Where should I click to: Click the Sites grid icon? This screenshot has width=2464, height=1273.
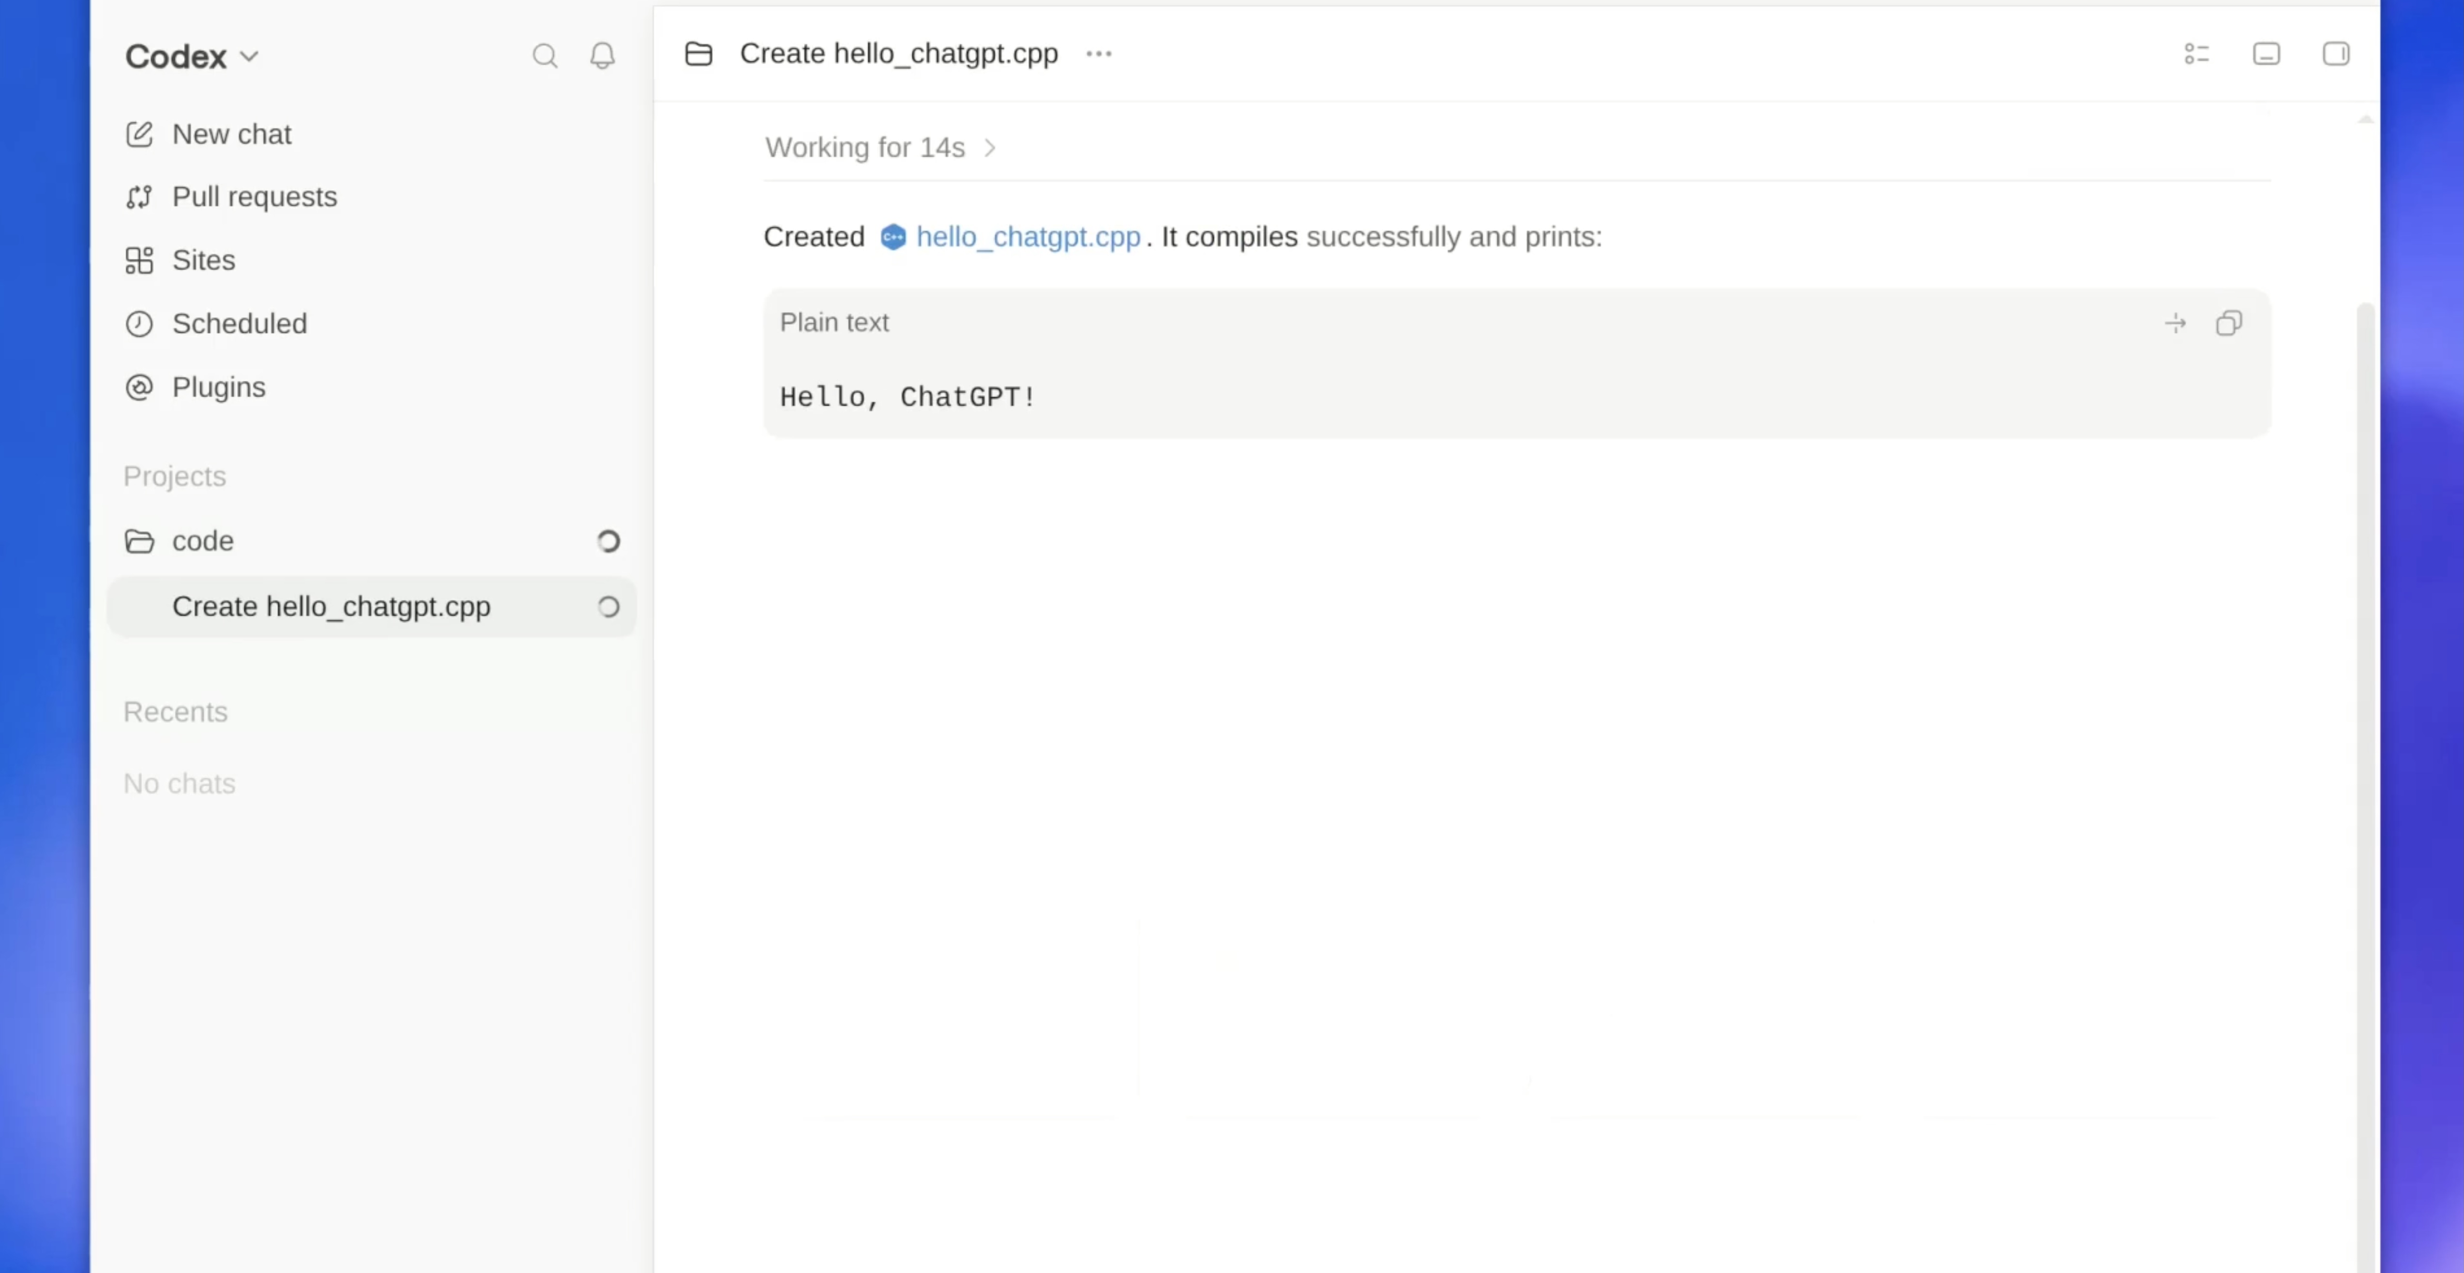click(x=140, y=260)
